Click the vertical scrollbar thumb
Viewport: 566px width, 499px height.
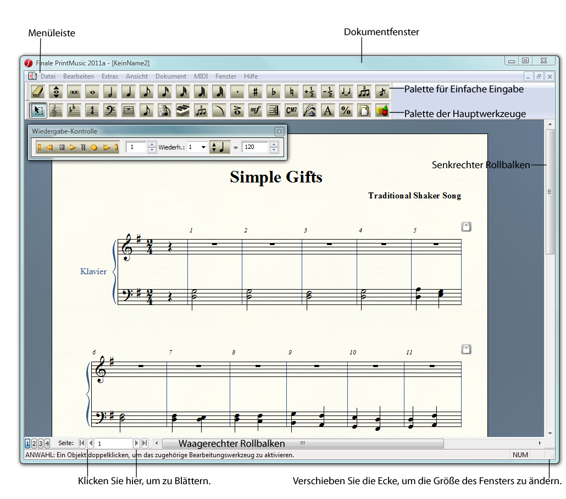[x=550, y=192]
